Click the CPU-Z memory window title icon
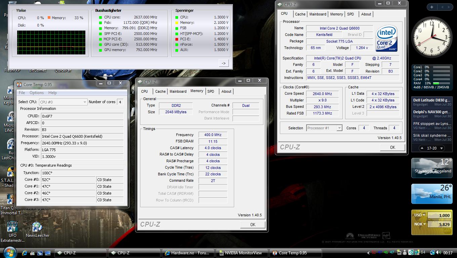Screen dimensions: 457x258 140,82
